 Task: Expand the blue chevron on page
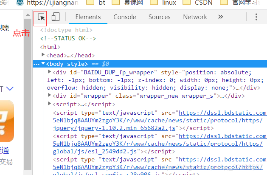click(x=10, y=88)
